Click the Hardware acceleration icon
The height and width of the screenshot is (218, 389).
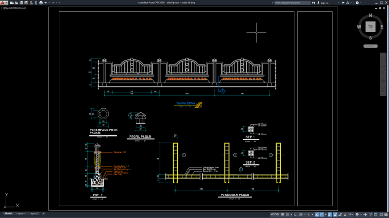(x=376, y=214)
